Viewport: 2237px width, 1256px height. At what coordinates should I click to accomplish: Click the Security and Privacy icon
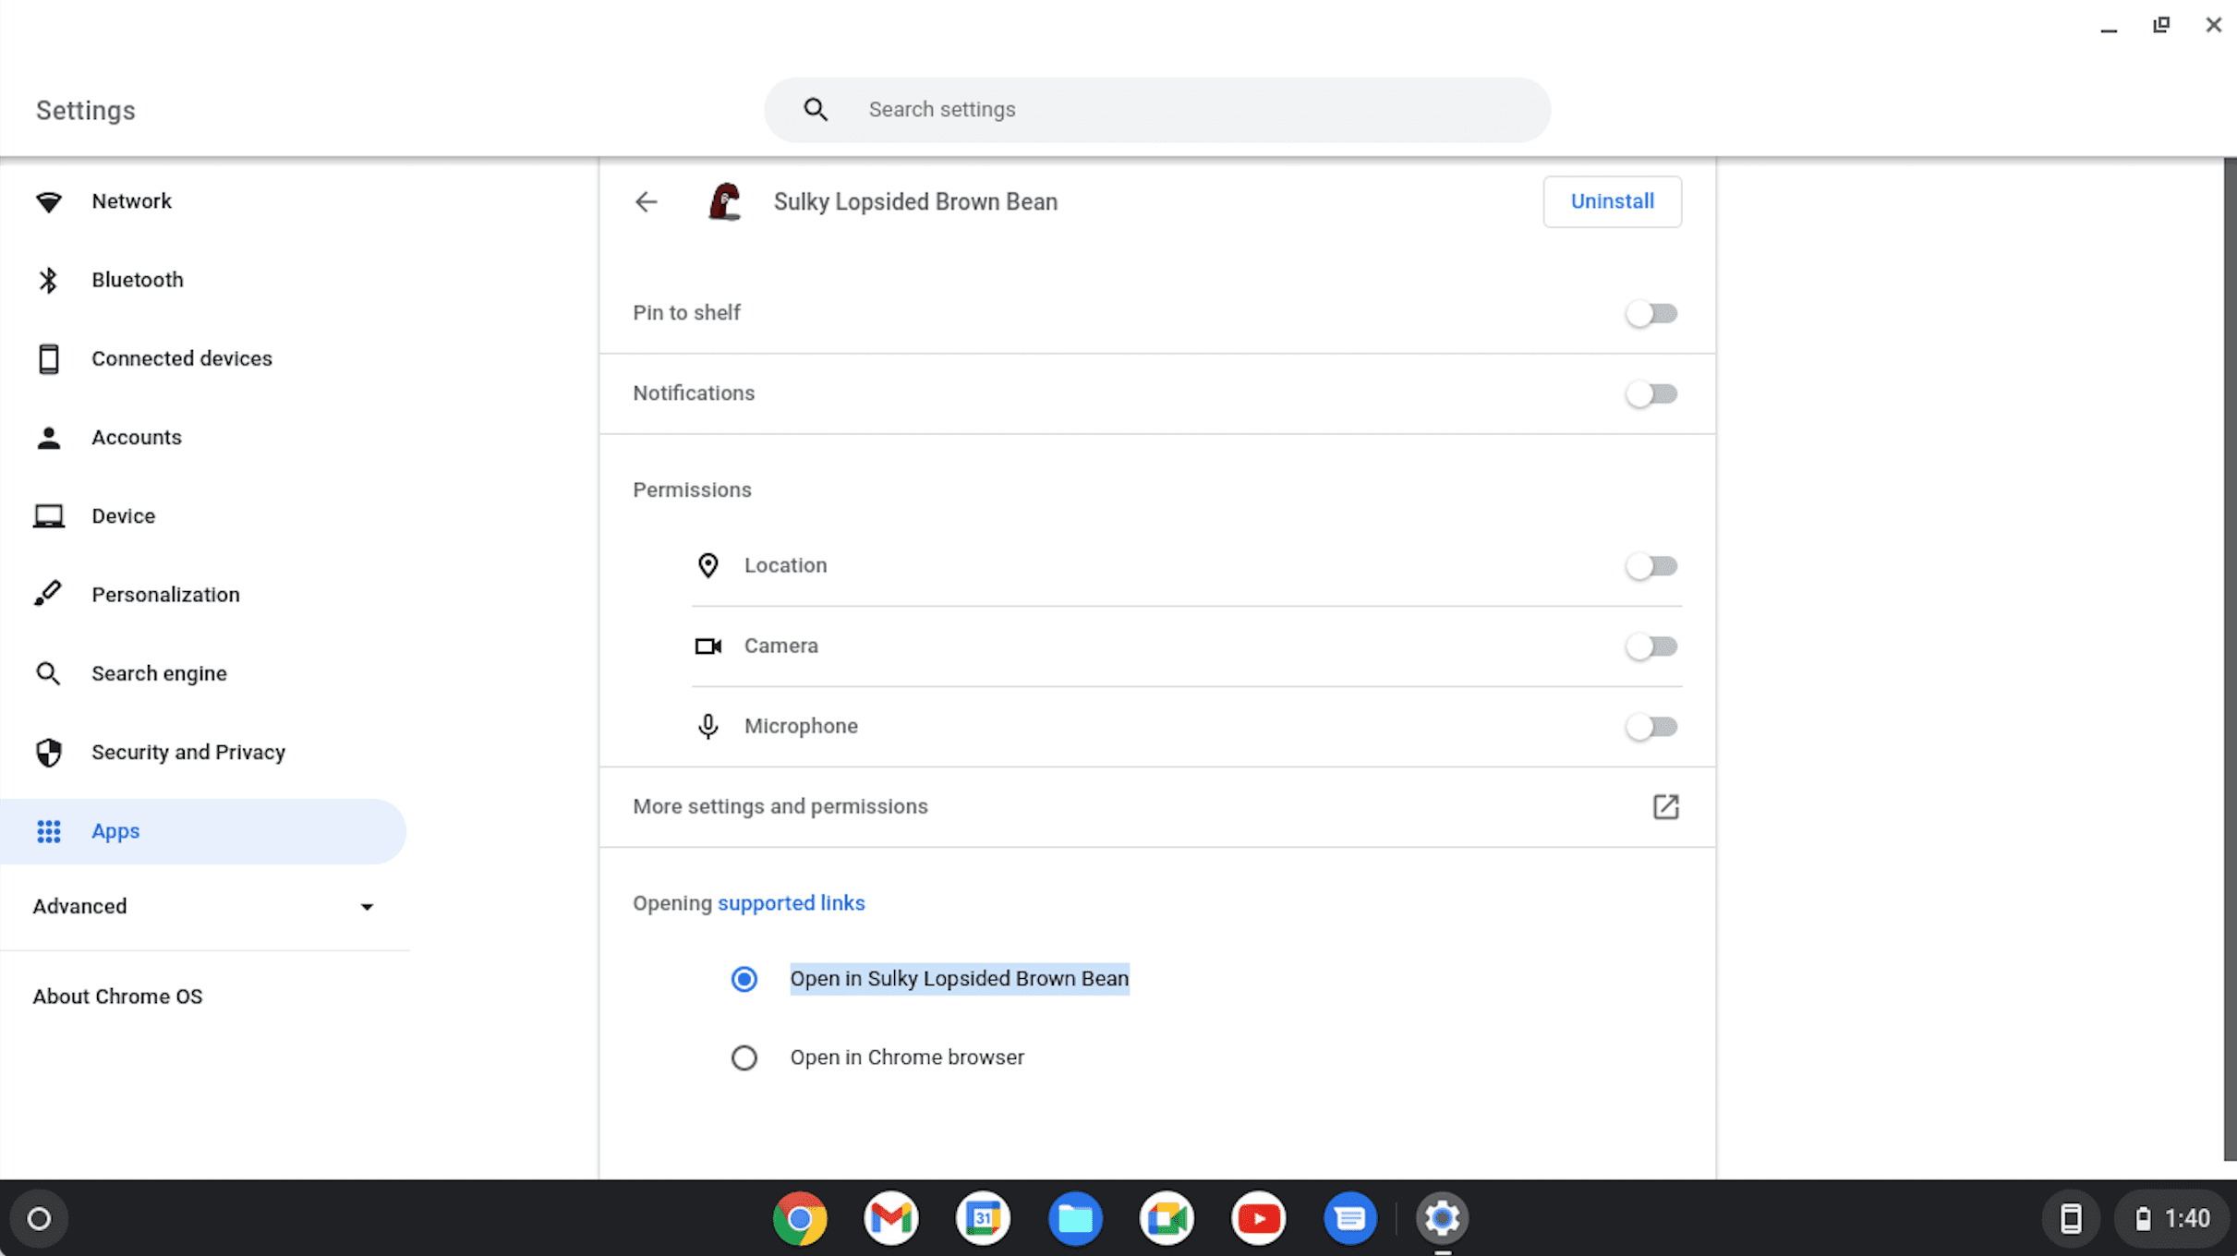click(49, 753)
